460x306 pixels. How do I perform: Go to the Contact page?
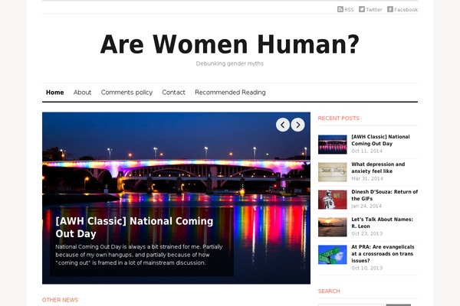click(x=173, y=93)
